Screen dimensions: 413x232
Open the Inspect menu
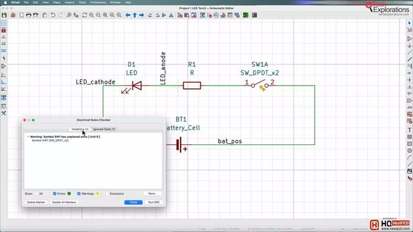click(70, 3)
